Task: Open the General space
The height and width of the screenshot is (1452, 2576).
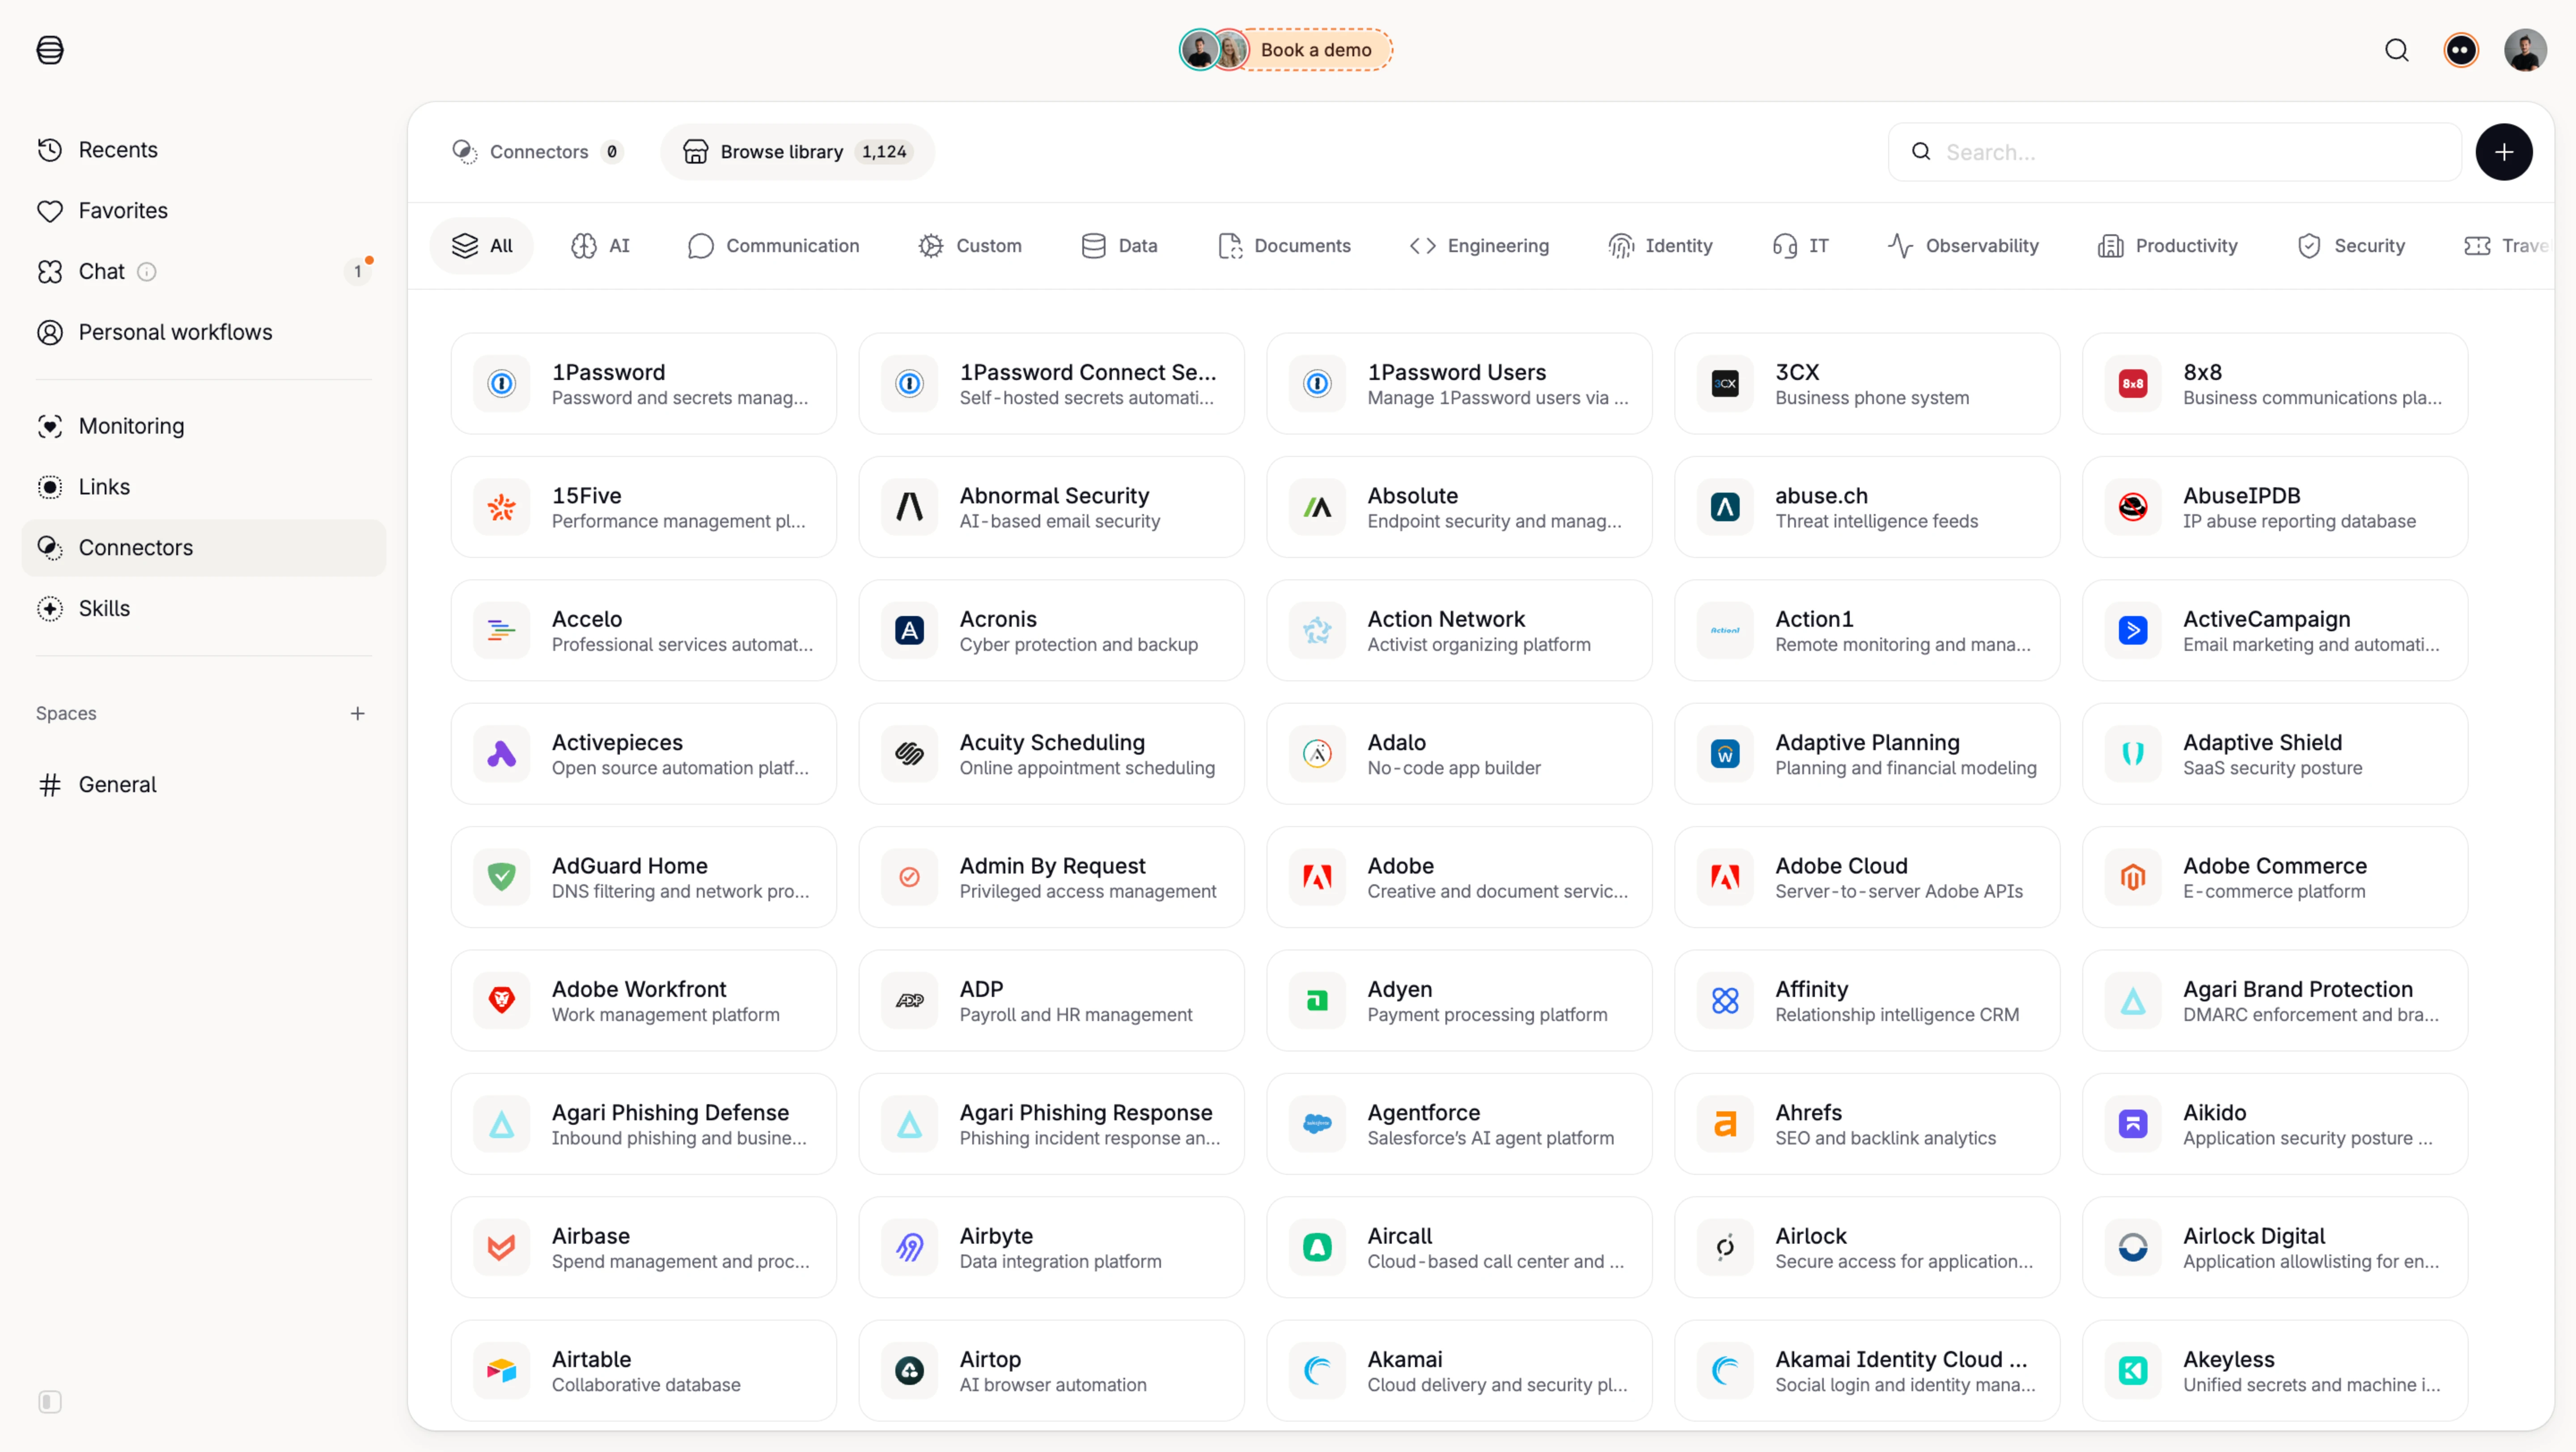Action: pyautogui.click(x=204, y=785)
